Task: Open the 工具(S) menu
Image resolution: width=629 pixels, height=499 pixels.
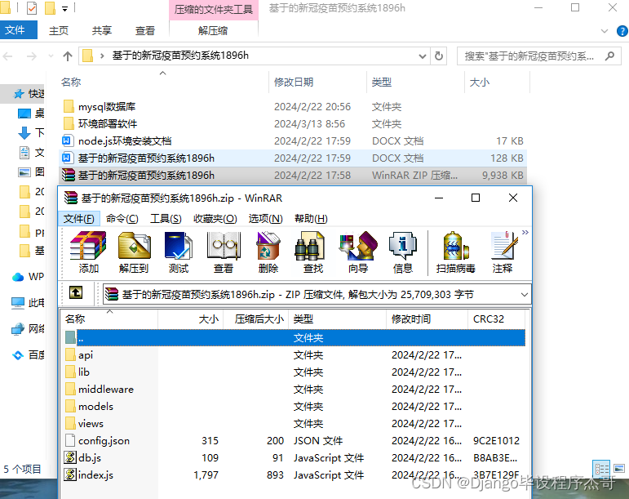Action: tap(166, 219)
